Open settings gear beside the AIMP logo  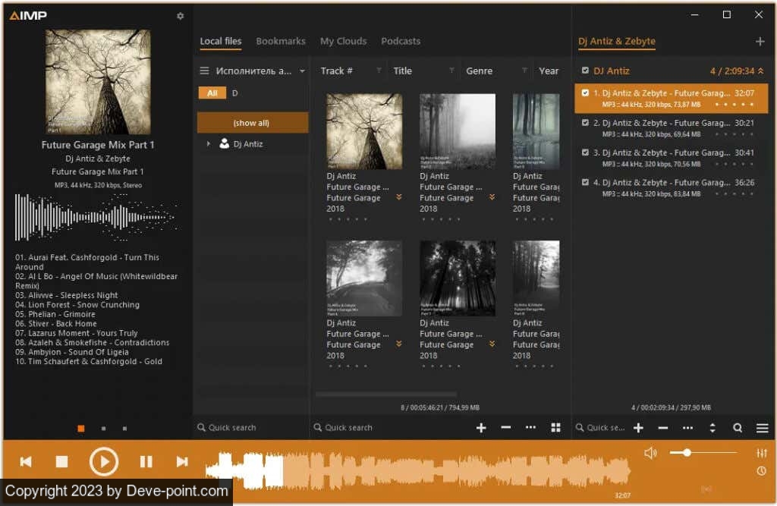[180, 16]
